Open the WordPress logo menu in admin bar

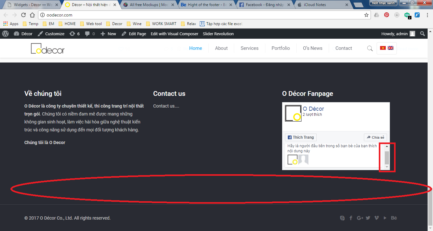(x=5, y=34)
